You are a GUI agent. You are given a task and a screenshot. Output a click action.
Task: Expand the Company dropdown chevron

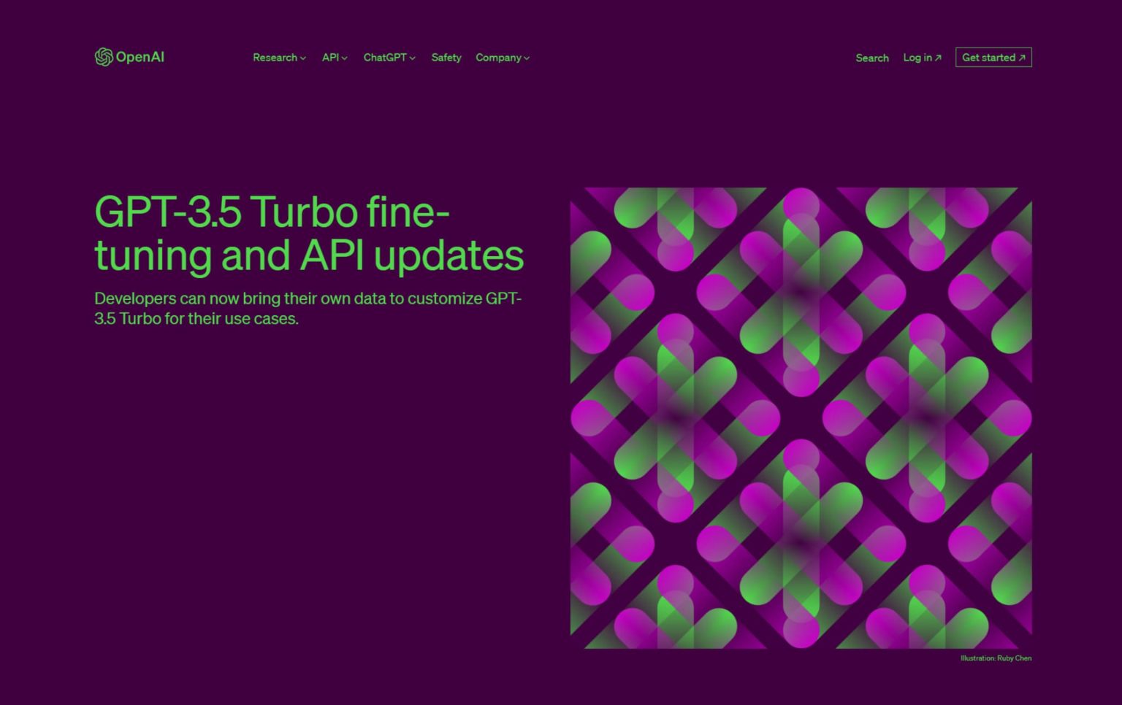[527, 58]
